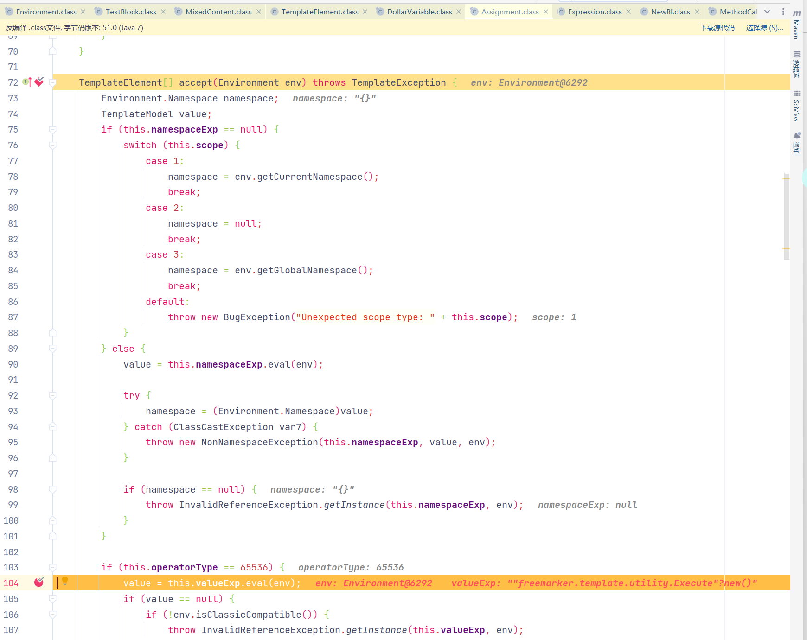Click the fold end marker on line 88
Screen dimensions: 807x640
pyautogui.click(x=53, y=333)
